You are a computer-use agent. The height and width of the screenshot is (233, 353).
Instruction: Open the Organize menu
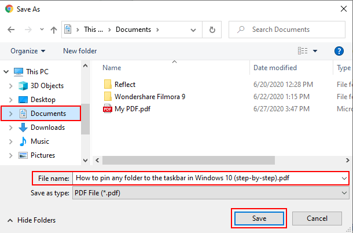(28, 51)
